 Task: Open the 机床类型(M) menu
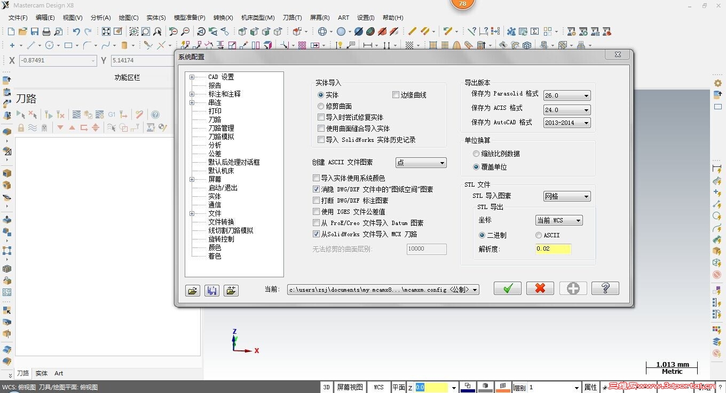pos(258,17)
